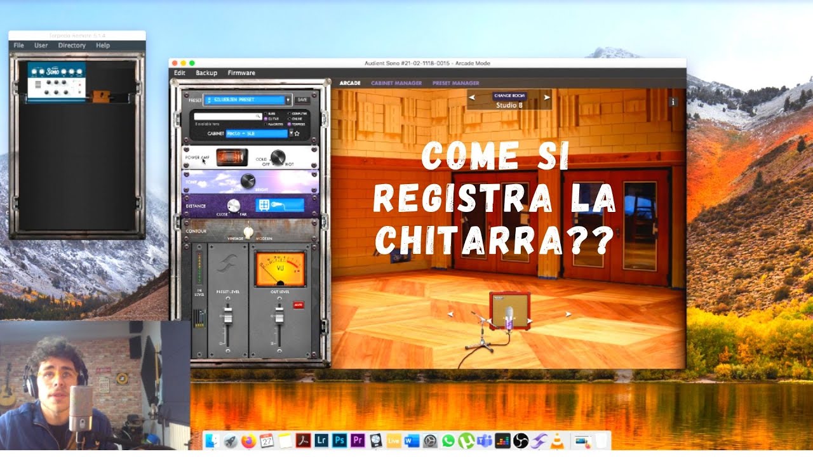Viewport: 813px width, 457px height.
Task: Open the Preset dropdown arrow
Action: coord(288,100)
